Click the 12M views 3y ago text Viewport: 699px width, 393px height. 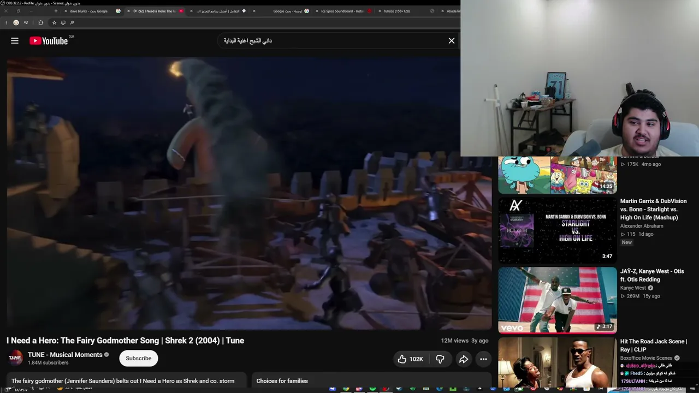[x=465, y=341]
